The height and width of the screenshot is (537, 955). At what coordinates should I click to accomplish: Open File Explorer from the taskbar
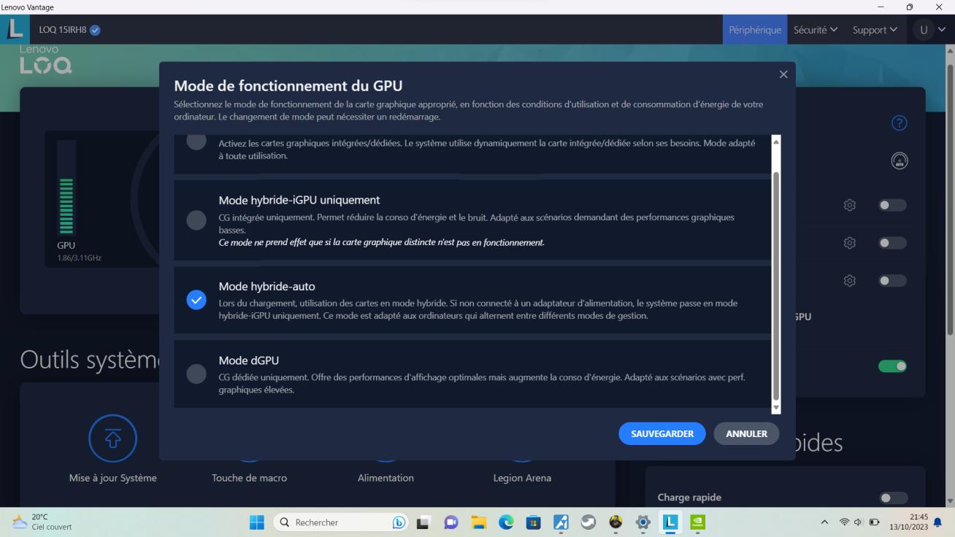[x=479, y=522]
